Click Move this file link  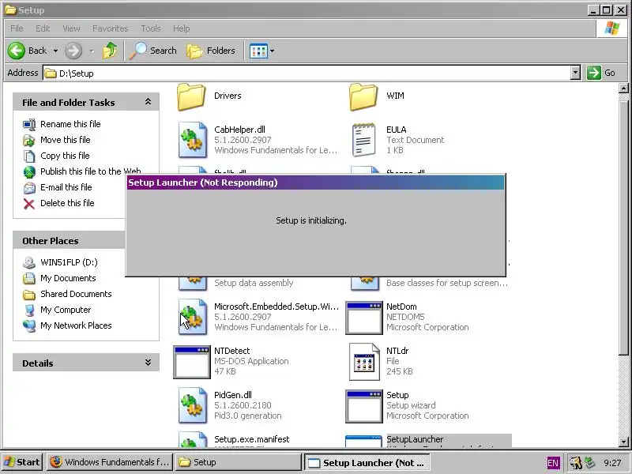click(x=66, y=140)
